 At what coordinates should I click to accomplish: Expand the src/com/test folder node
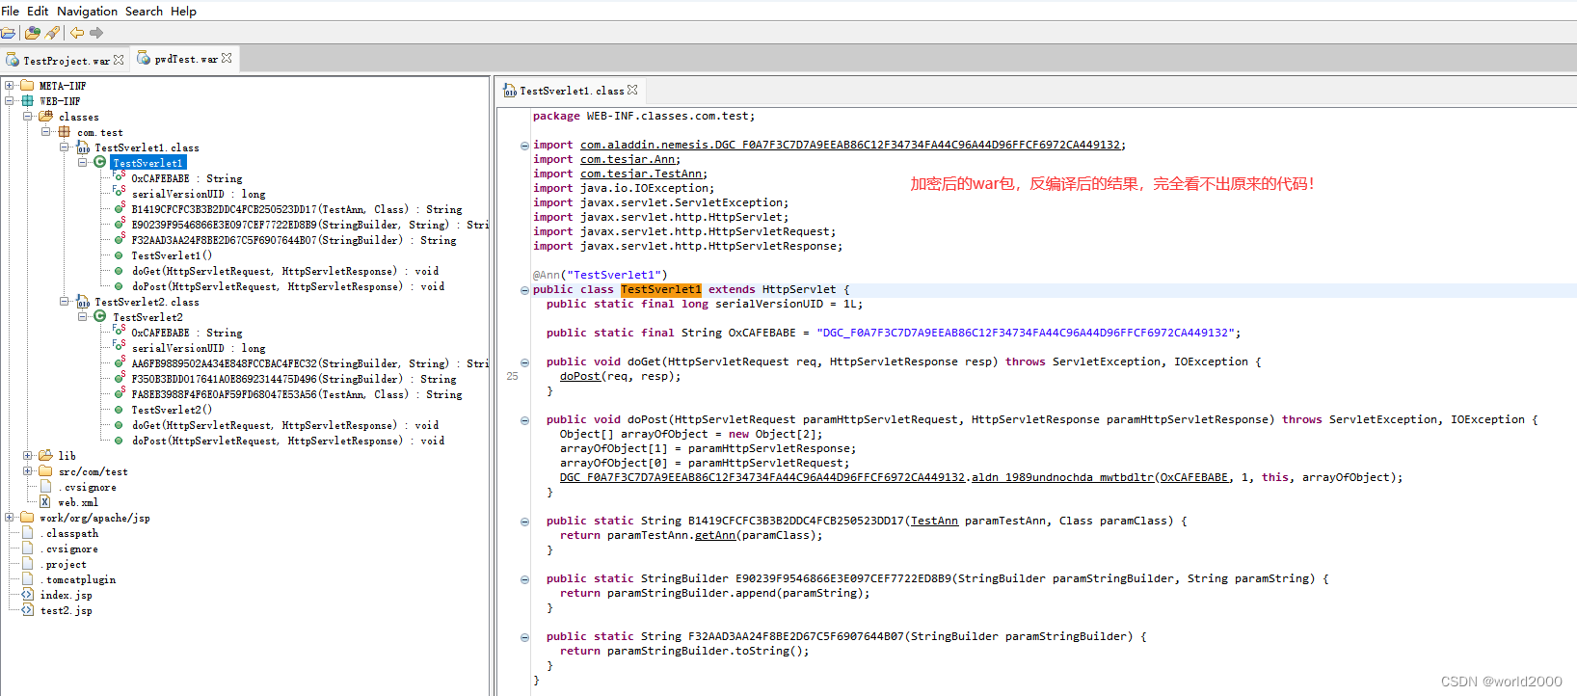pos(28,471)
